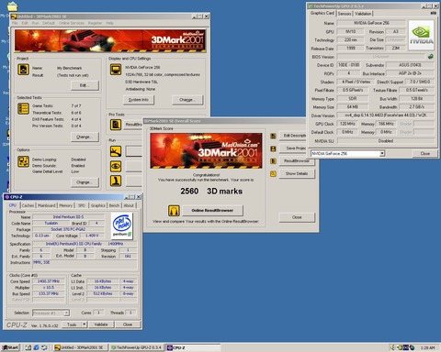Image resolution: width=441 pixels, height=352 pixels.
Task: Click Change button in Selected Tests group
Action: tap(85, 137)
